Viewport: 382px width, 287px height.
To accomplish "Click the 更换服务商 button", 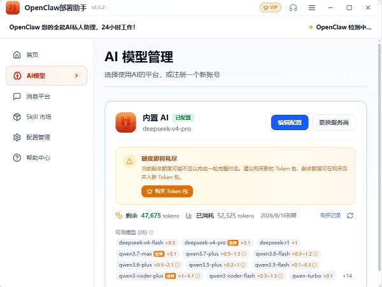I will [x=334, y=122].
